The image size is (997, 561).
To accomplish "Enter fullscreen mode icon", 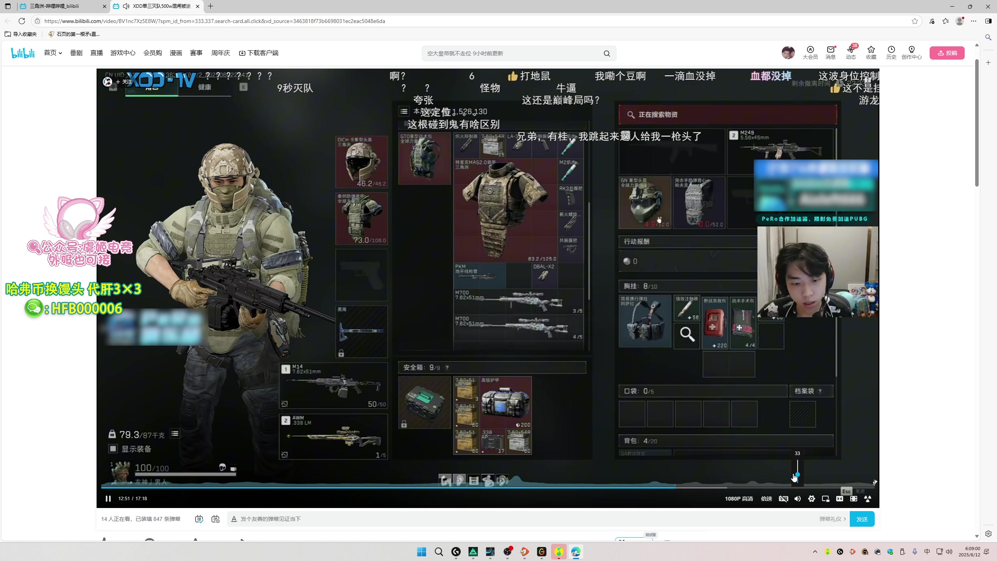I will coord(854,499).
